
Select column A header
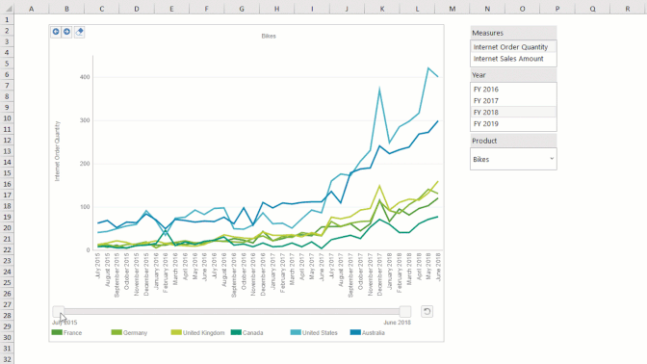[x=32, y=9]
